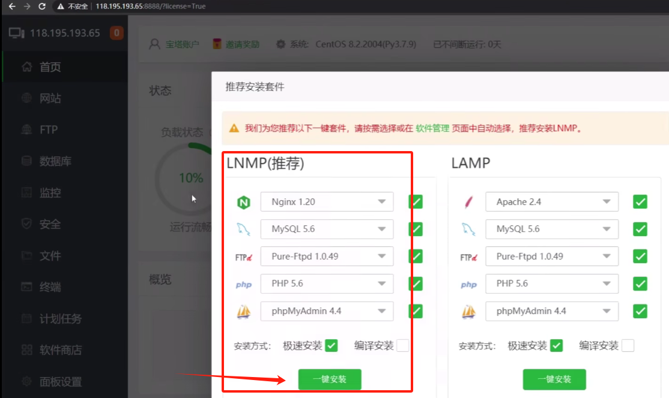This screenshot has height=398, width=669.
Task: Uncheck the LNMP PHP checkbox
Action: click(x=416, y=284)
